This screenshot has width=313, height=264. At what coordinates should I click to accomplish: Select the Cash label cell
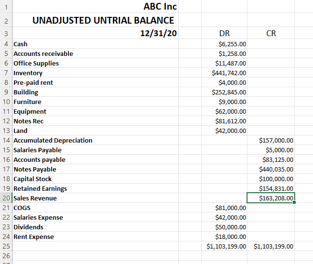95,44
